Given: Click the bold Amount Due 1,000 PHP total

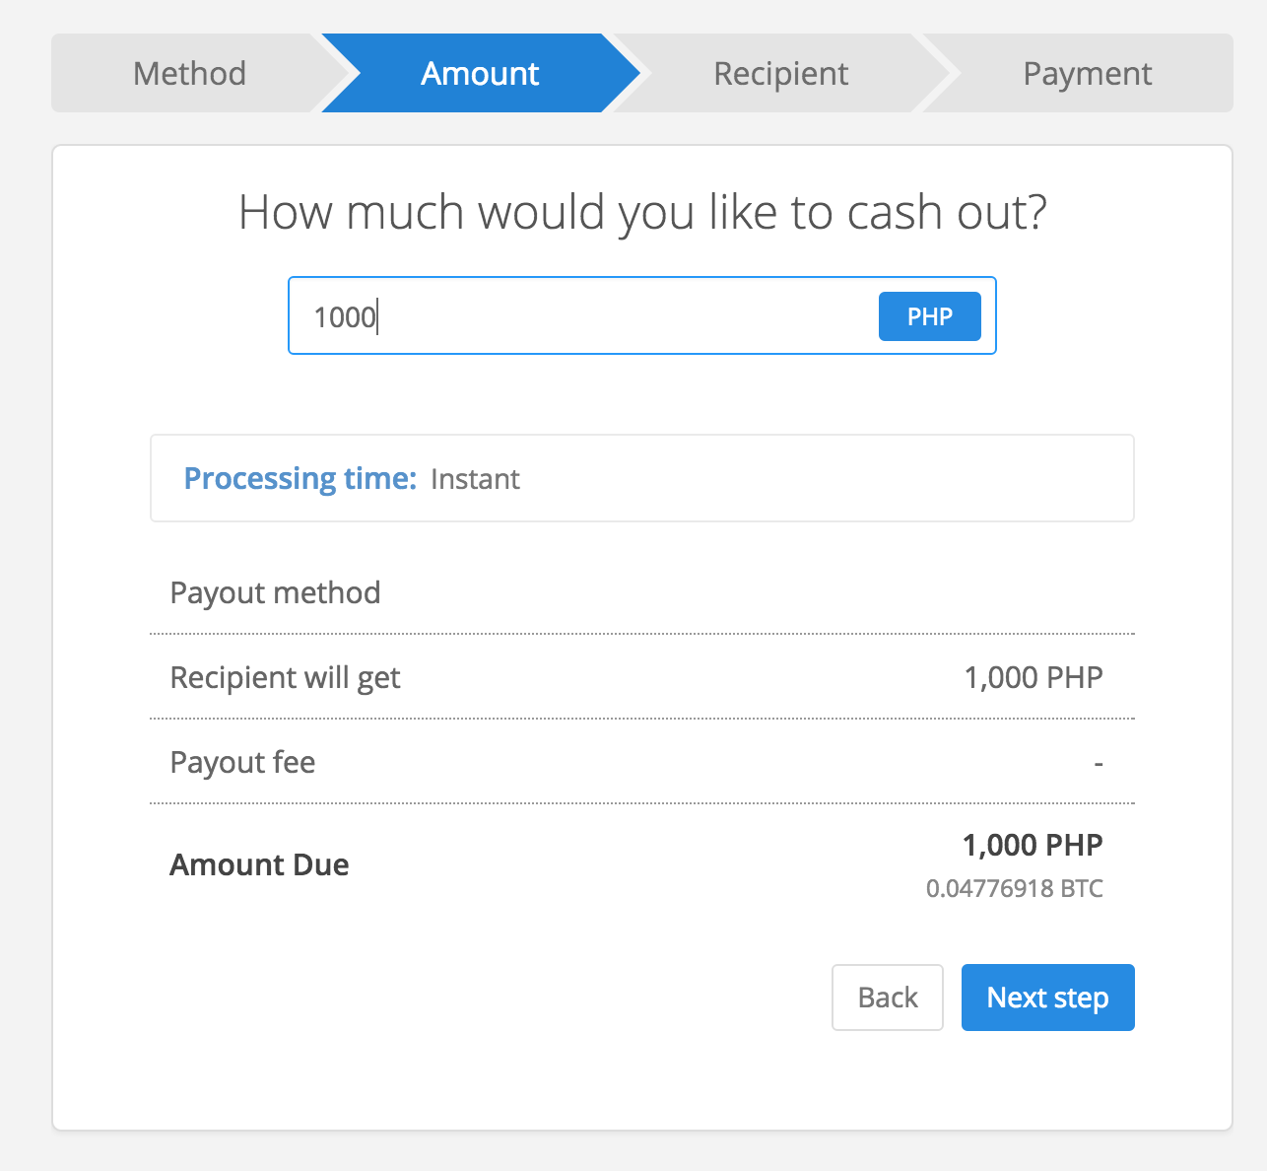Looking at the screenshot, I should point(1032,845).
